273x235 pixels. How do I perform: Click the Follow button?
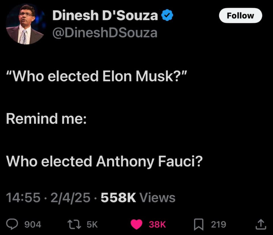tap(241, 15)
